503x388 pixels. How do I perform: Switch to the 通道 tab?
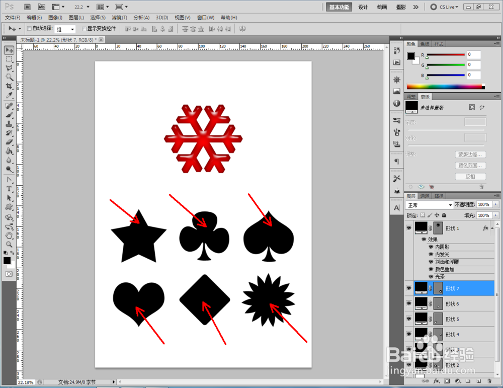(425, 196)
